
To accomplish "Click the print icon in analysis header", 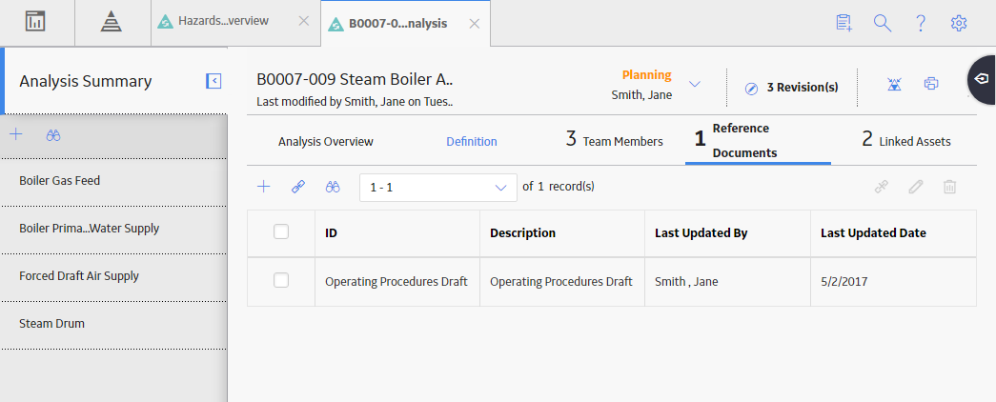I will (931, 83).
